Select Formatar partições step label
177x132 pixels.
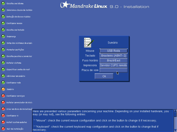point(15,50)
